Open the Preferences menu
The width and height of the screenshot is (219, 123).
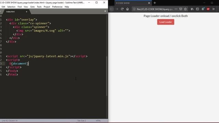click(x=57, y=7)
